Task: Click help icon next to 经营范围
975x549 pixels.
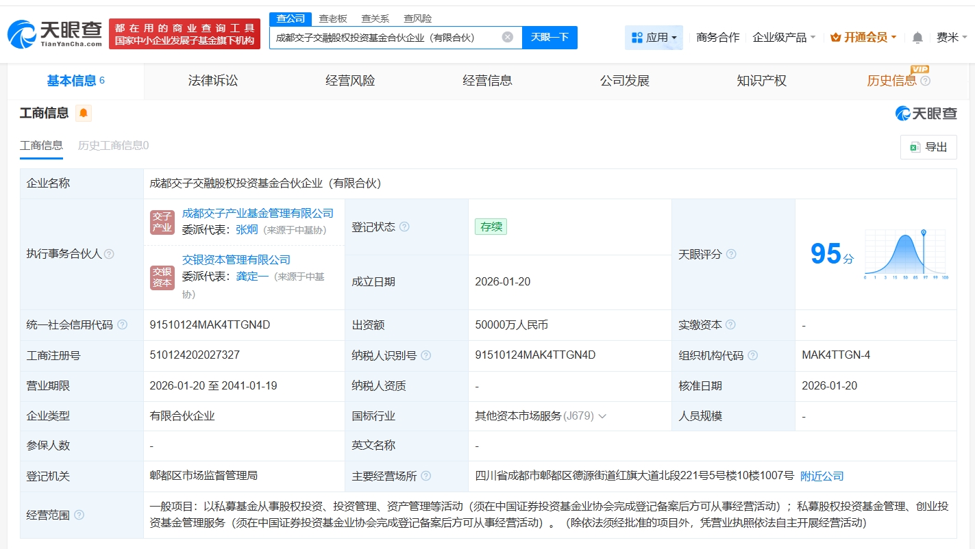Action: coord(79,515)
